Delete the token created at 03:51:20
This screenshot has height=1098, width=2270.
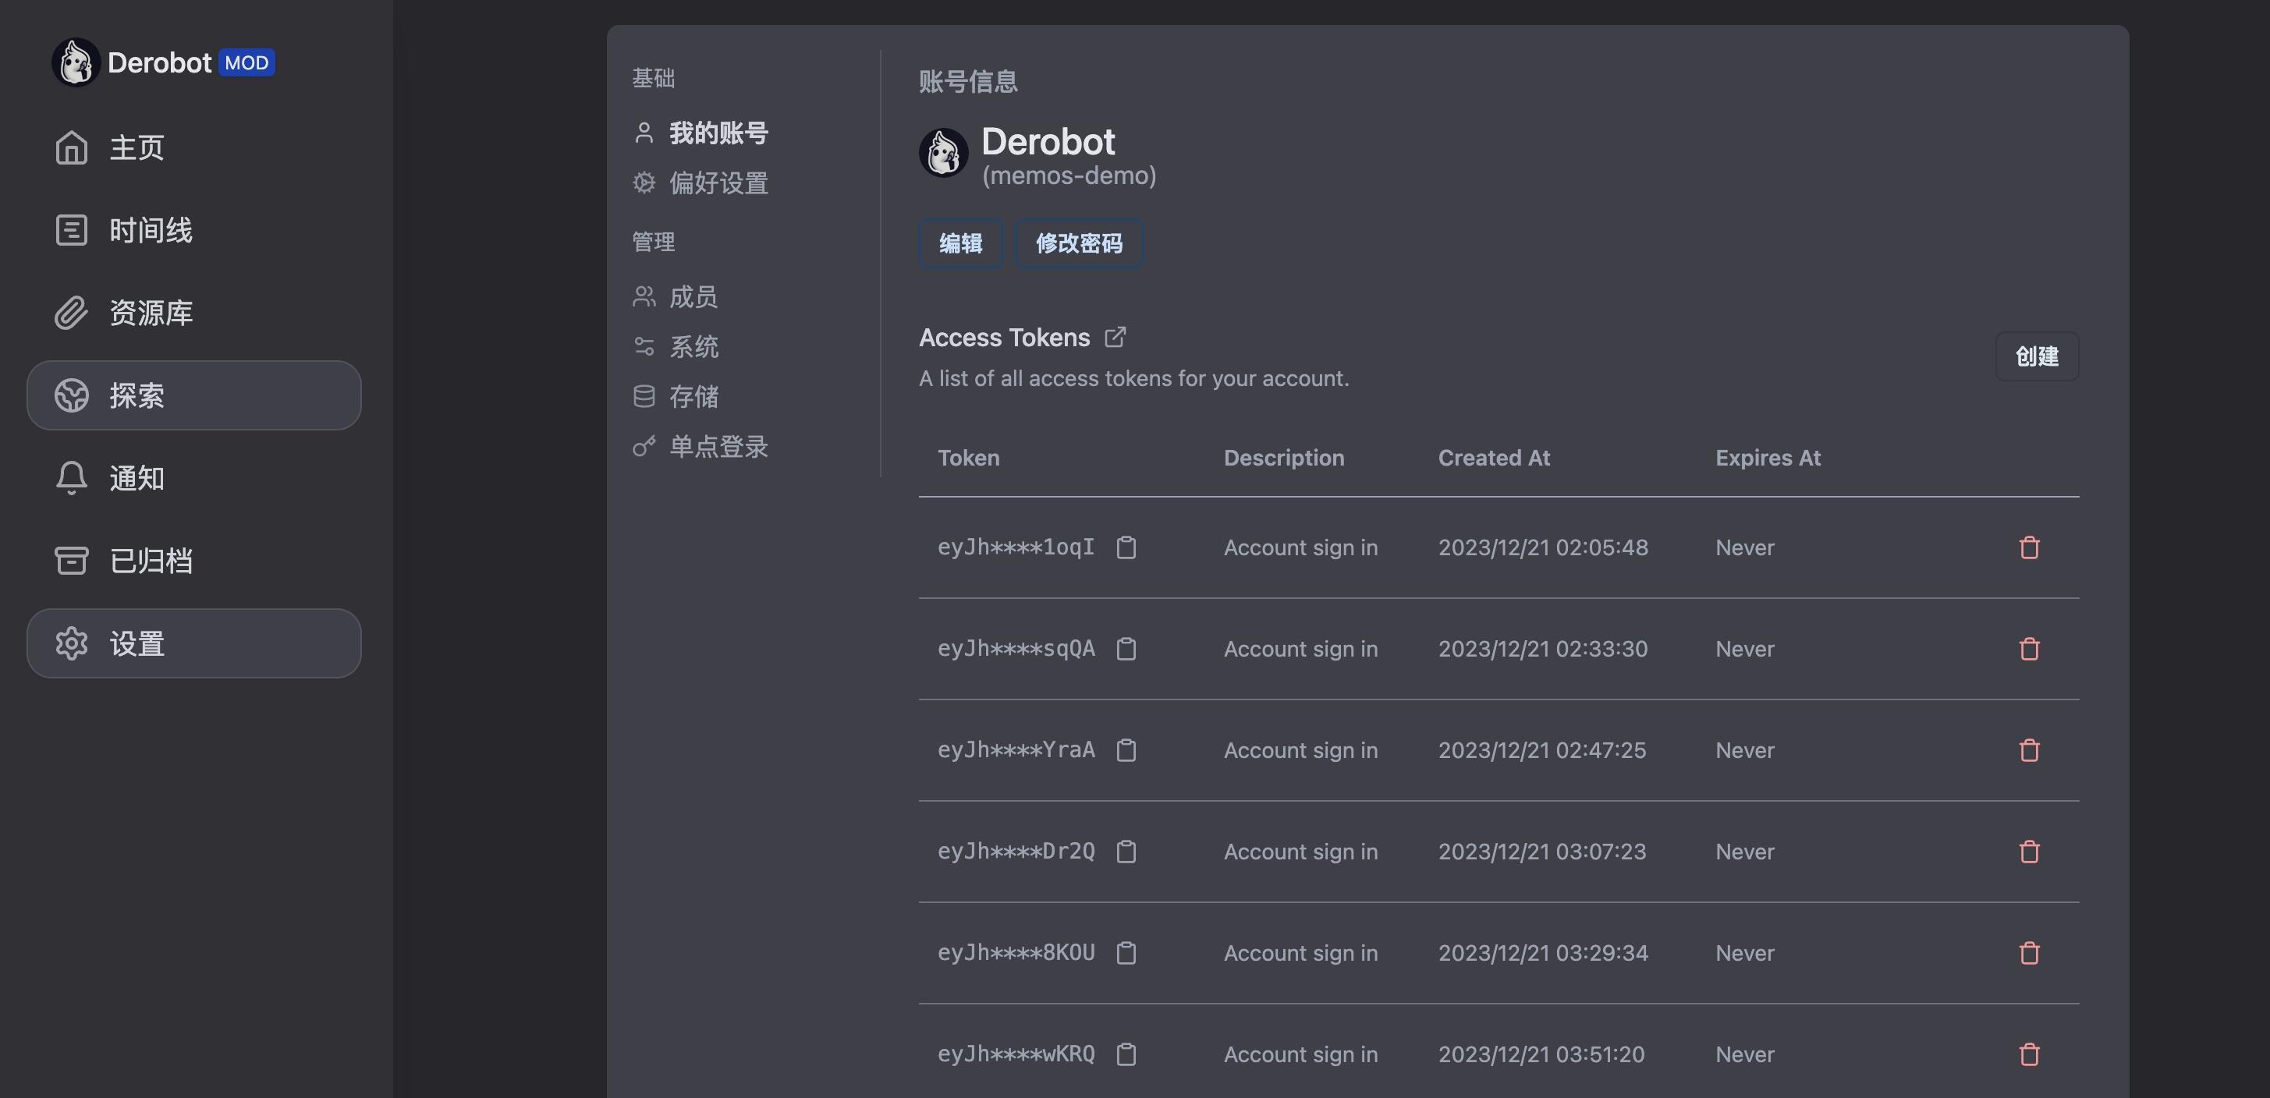click(x=2028, y=1054)
